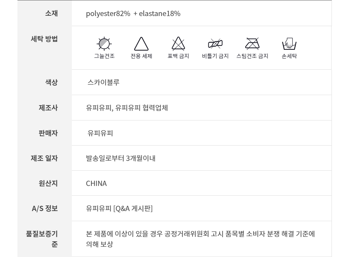Click the 스카이블루 color value

104,83
